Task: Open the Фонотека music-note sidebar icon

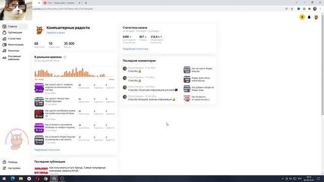Action: (5, 51)
